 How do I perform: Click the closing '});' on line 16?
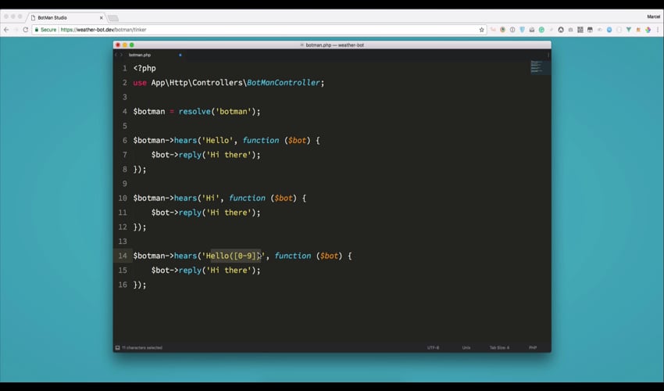(140, 285)
